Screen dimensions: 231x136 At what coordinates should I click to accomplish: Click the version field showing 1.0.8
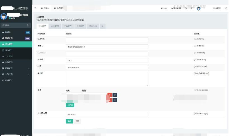pyautogui.click(x=107, y=60)
